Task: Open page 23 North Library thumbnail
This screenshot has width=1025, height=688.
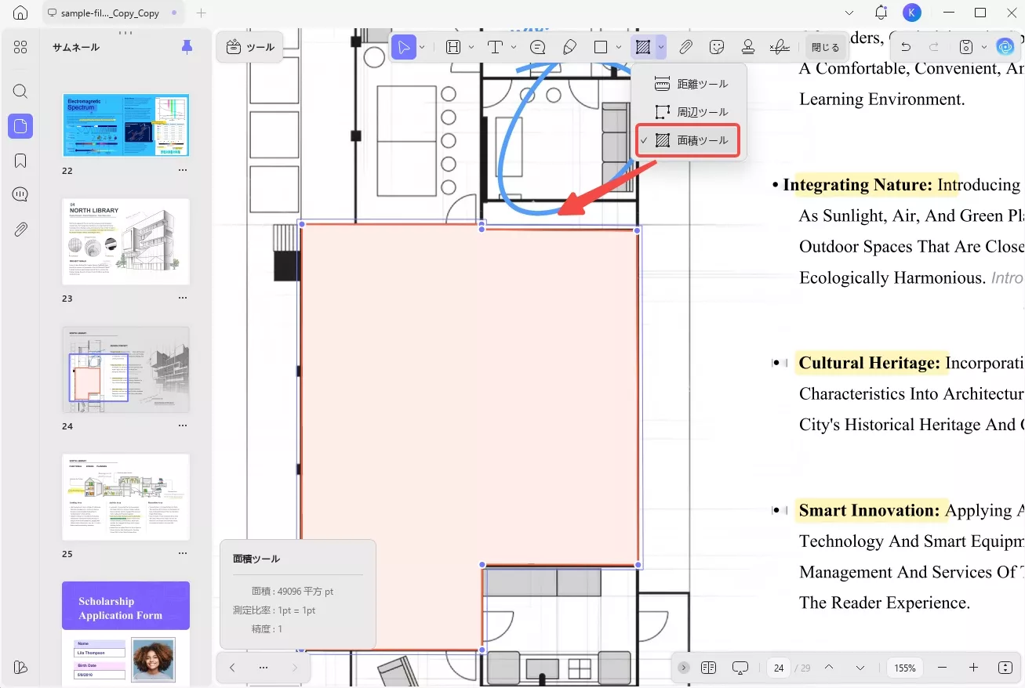Action: (125, 241)
